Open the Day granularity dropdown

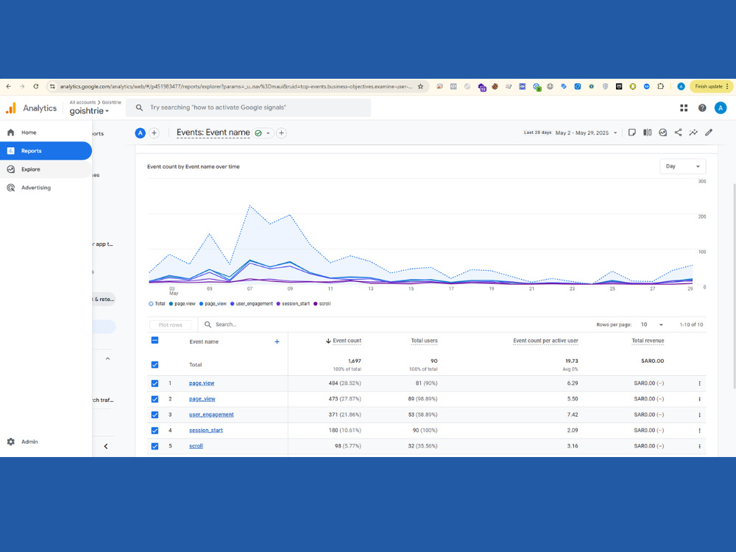pos(682,166)
